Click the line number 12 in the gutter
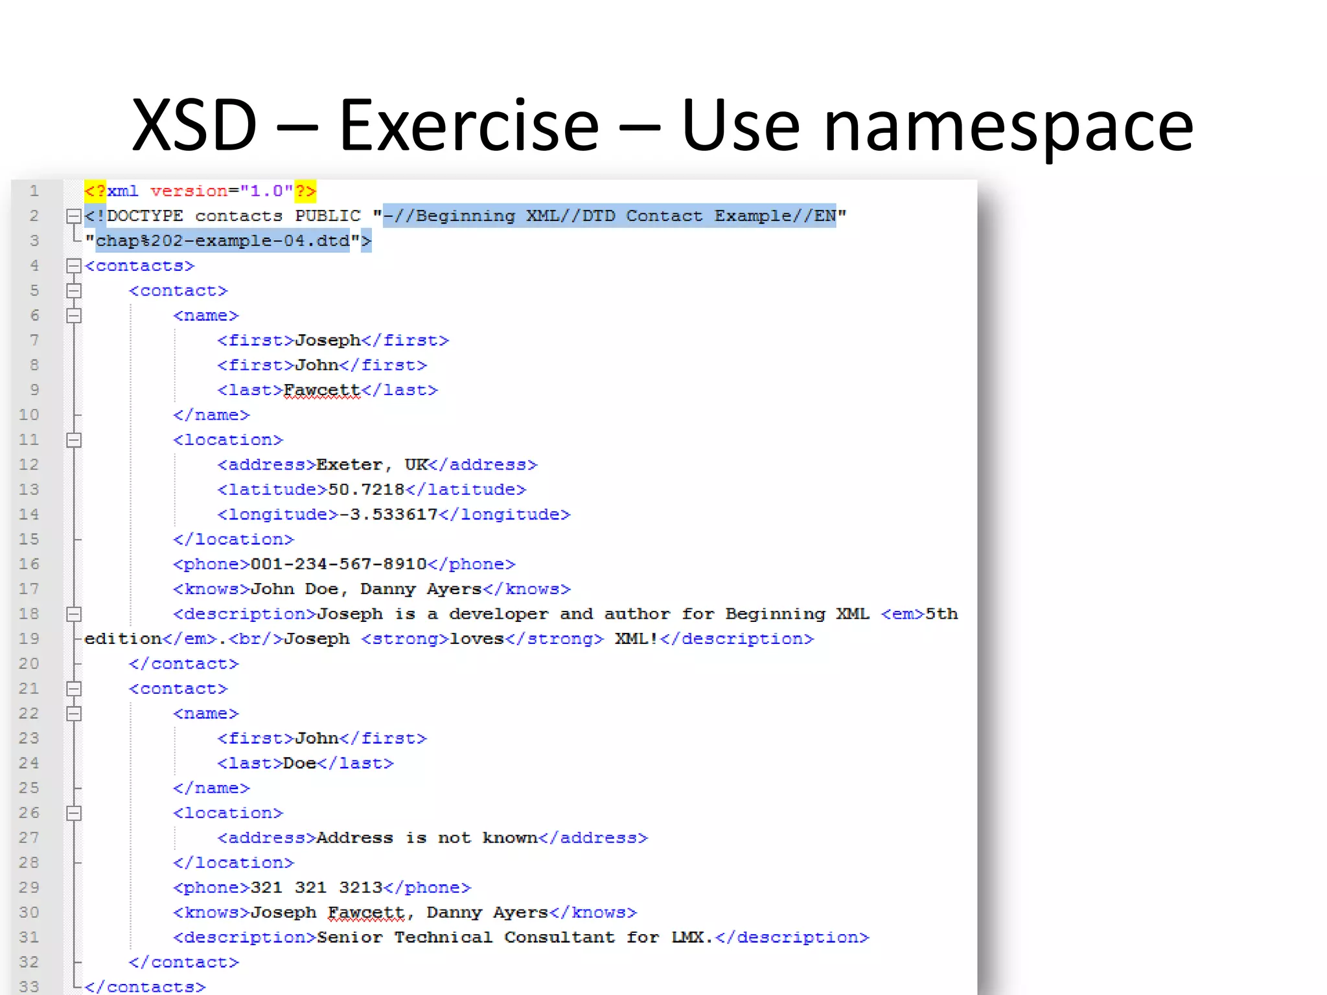Image resolution: width=1327 pixels, height=995 pixels. 29,465
